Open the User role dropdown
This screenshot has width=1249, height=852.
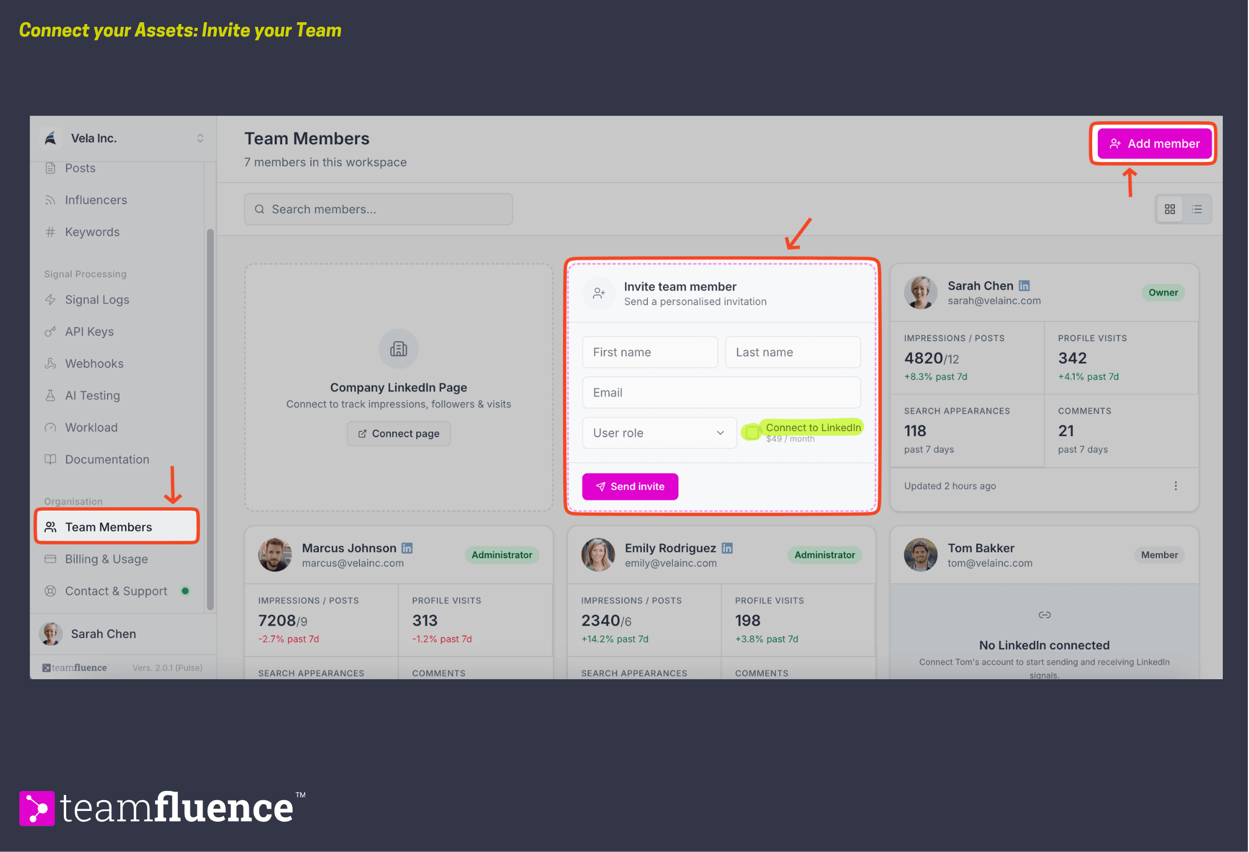(x=659, y=433)
